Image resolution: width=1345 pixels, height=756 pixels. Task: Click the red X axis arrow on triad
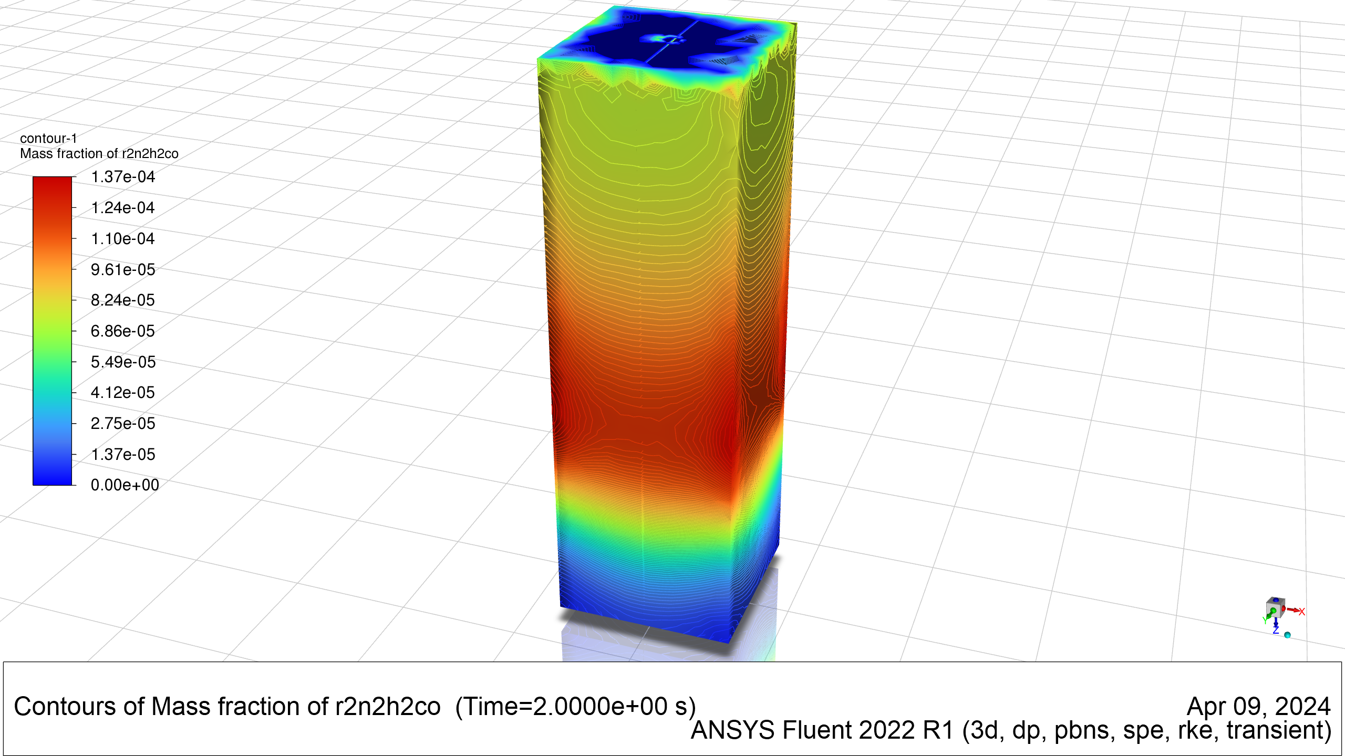click(1293, 610)
